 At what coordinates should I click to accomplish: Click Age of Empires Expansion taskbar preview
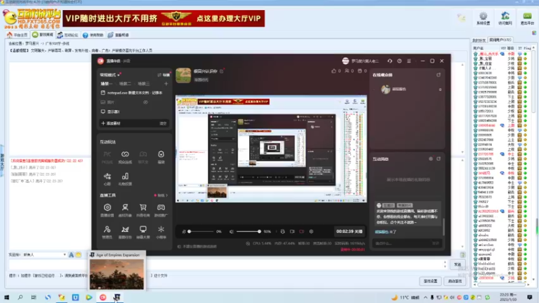(x=117, y=271)
